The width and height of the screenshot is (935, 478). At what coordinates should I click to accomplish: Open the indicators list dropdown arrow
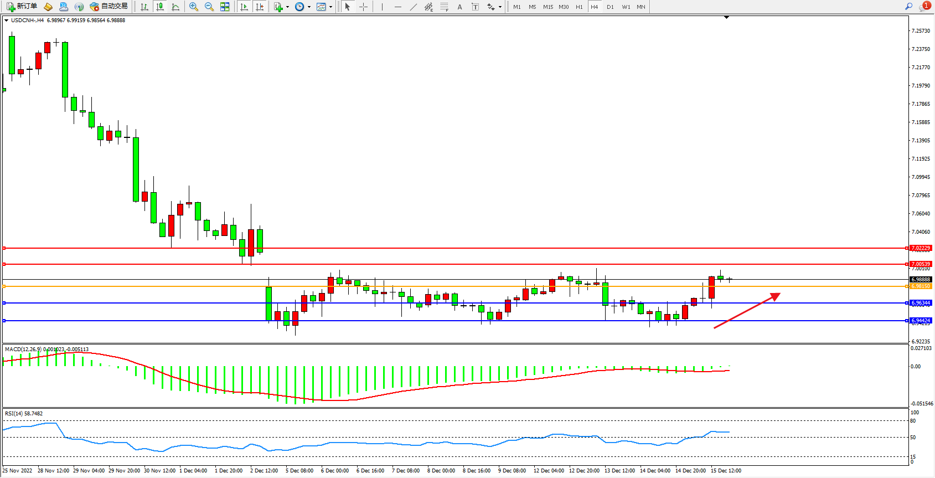[x=287, y=7]
